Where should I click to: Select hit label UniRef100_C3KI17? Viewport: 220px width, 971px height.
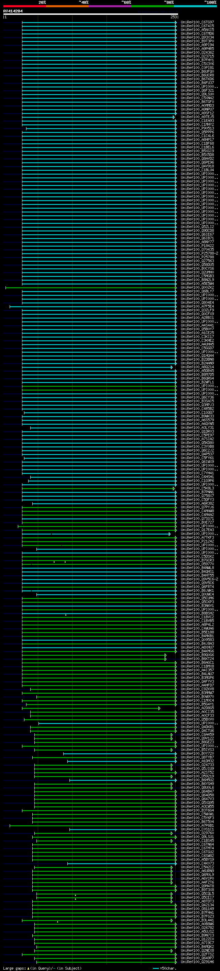pyautogui.click(x=197, y=337)
